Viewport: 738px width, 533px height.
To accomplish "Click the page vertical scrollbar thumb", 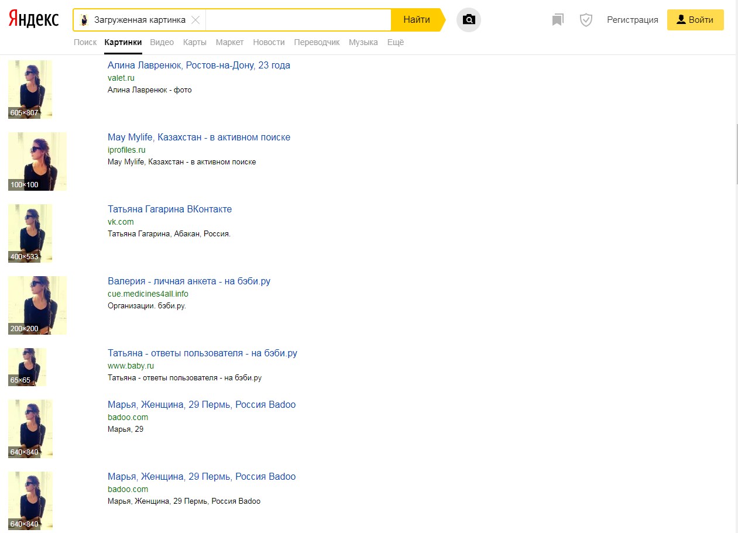I will click(736, 154).
